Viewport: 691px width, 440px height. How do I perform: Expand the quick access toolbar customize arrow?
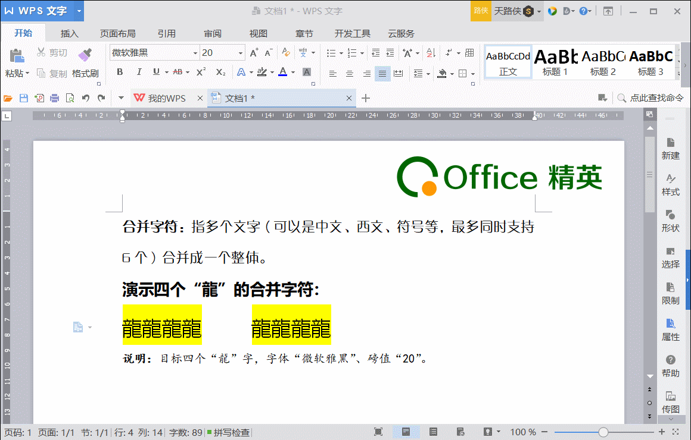pos(121,98)
